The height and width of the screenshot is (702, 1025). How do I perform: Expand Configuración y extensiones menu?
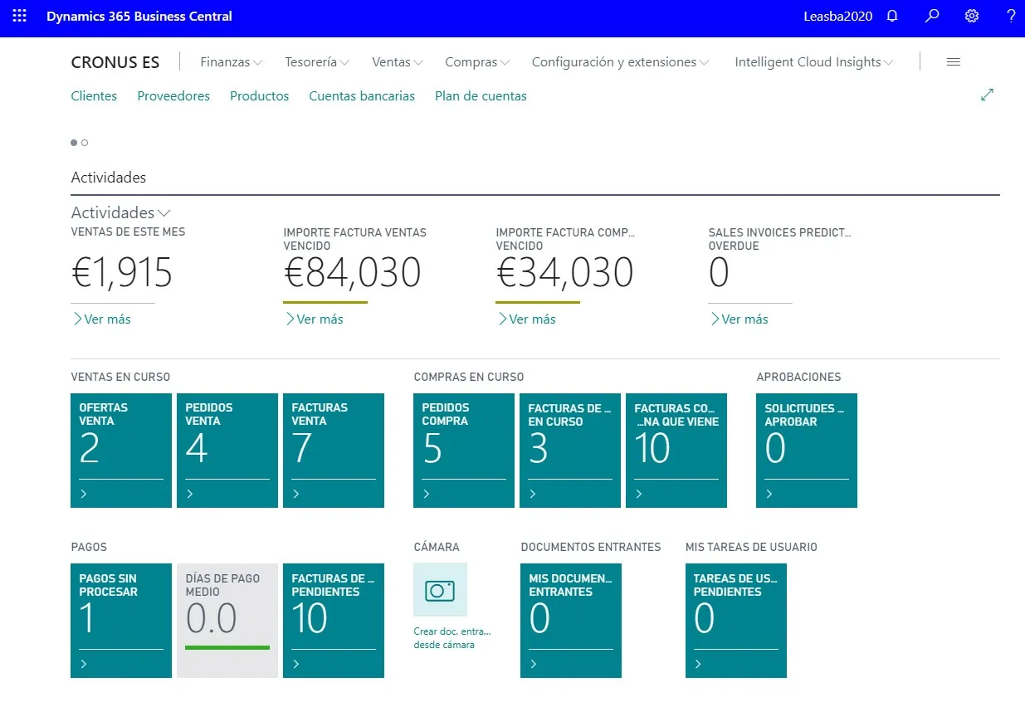[621, 62]
